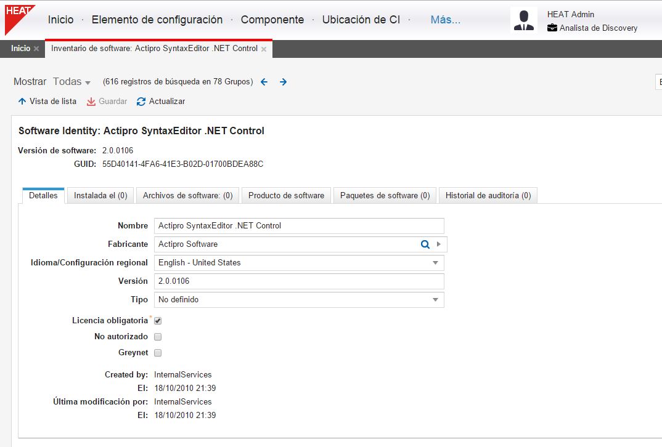
Task: Select the Detalles tab
Action: (x=43, y=196)
